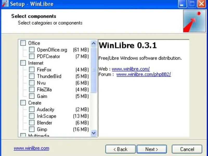This screenshot has height=156, width=208.
Task: Go back with the Back button
Action: tap(120, 149)
